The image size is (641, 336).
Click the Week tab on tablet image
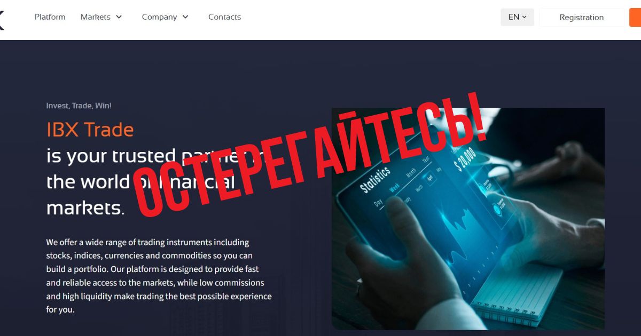[394, 188]
